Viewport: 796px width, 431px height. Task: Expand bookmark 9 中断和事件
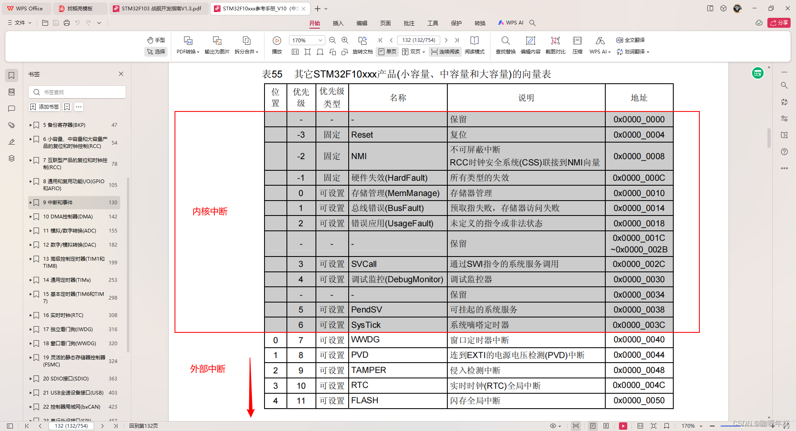[x=31, y=203]
